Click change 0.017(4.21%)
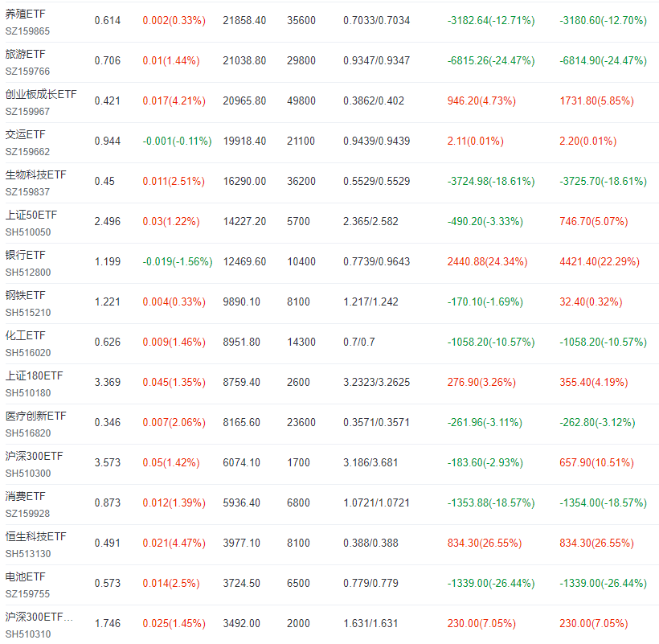Screen dimensions: 659x644 tap(174, 100)
